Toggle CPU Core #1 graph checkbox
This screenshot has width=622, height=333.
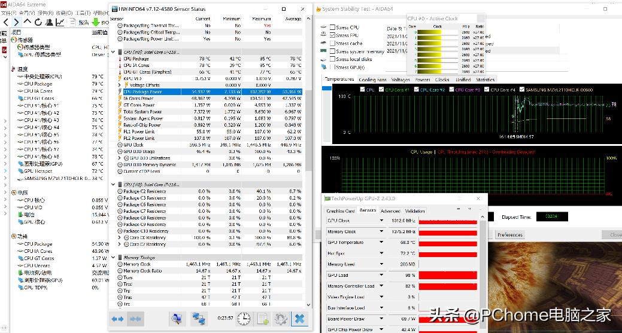pyautogui.click(x=381, y=90)
